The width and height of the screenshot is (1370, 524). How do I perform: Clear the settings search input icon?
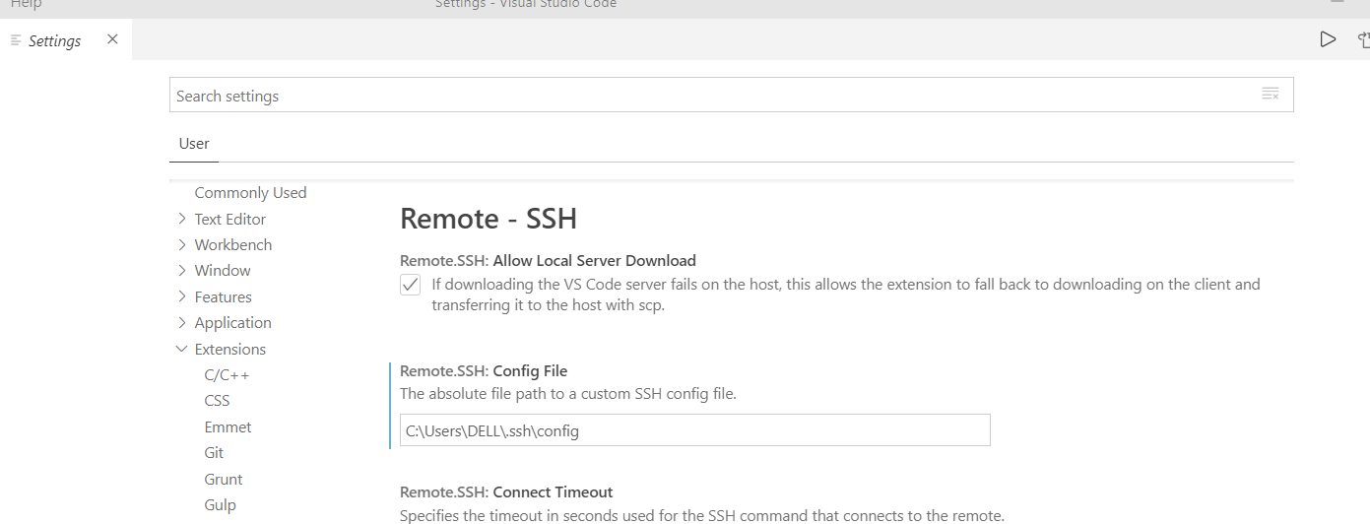1271,95
